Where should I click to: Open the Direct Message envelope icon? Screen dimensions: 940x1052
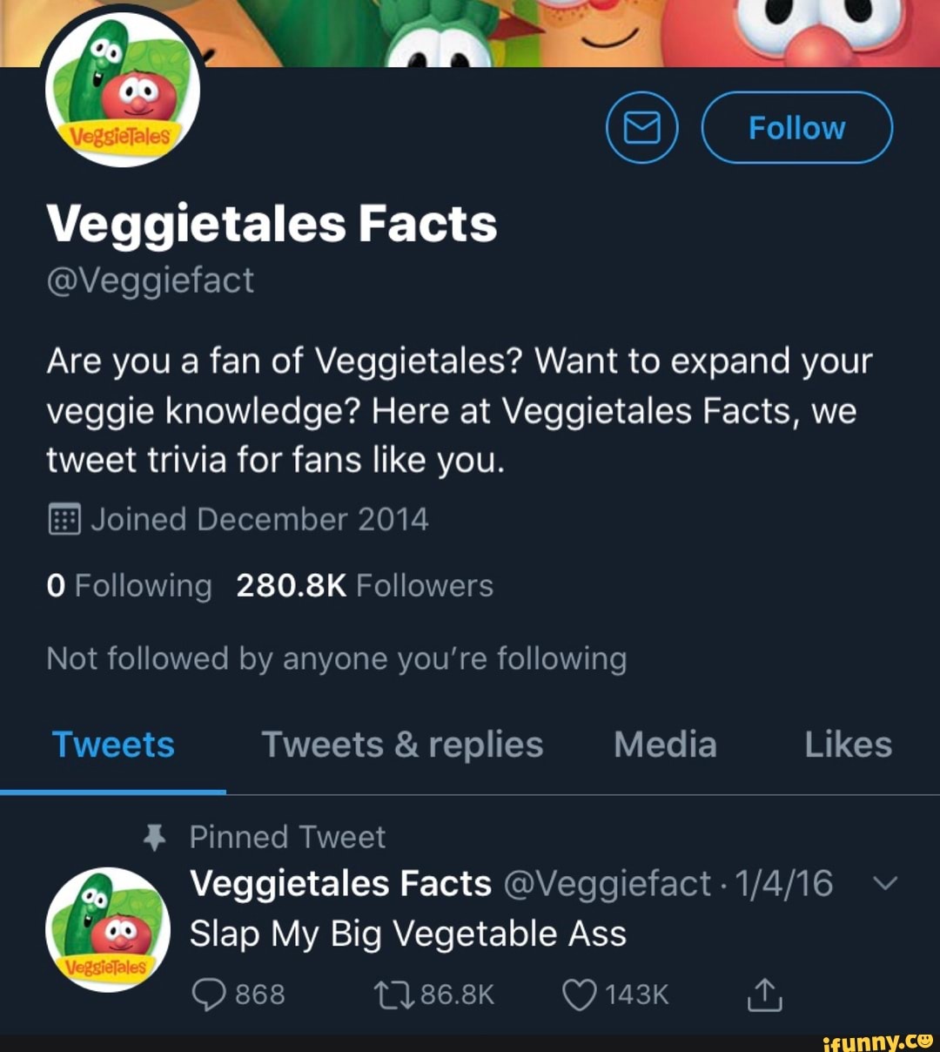(x=641, y=127)
